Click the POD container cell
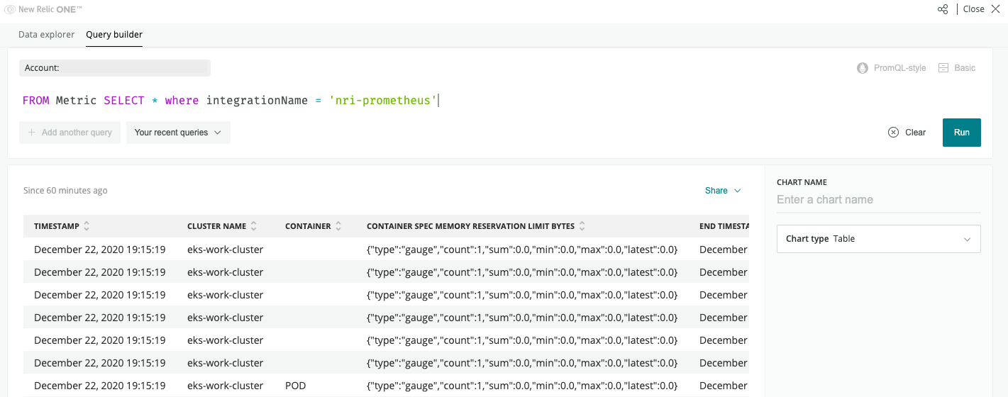The height and width of the screenshot is (397, 1008). [297, 386]
